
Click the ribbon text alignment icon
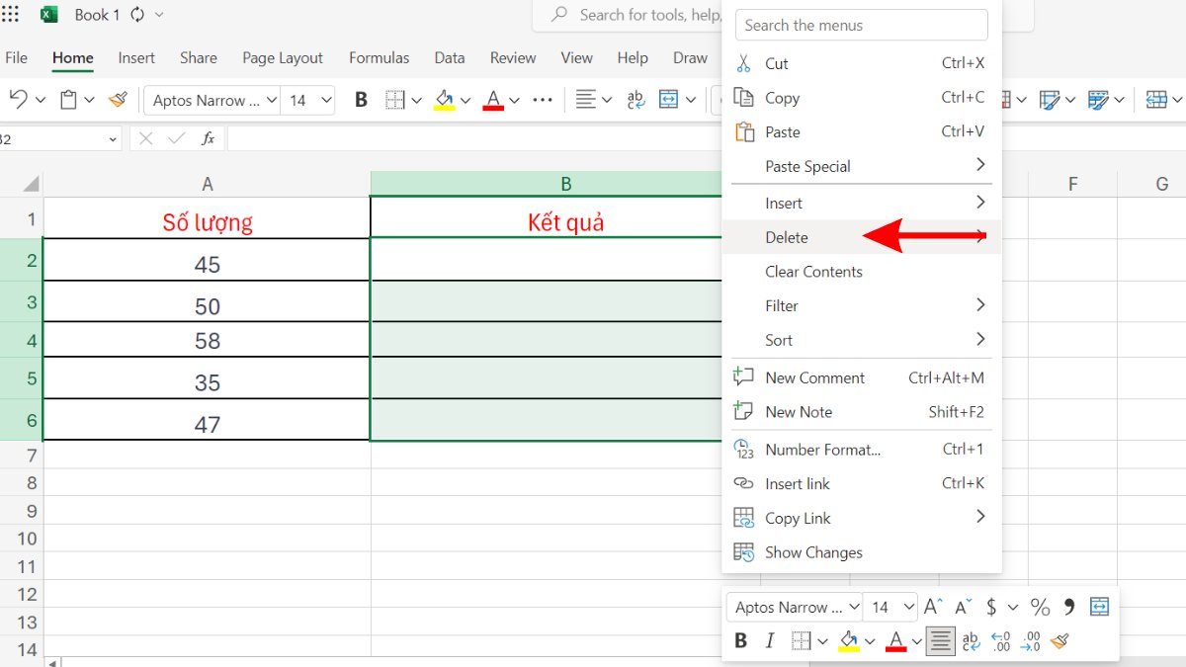(586, 100)
